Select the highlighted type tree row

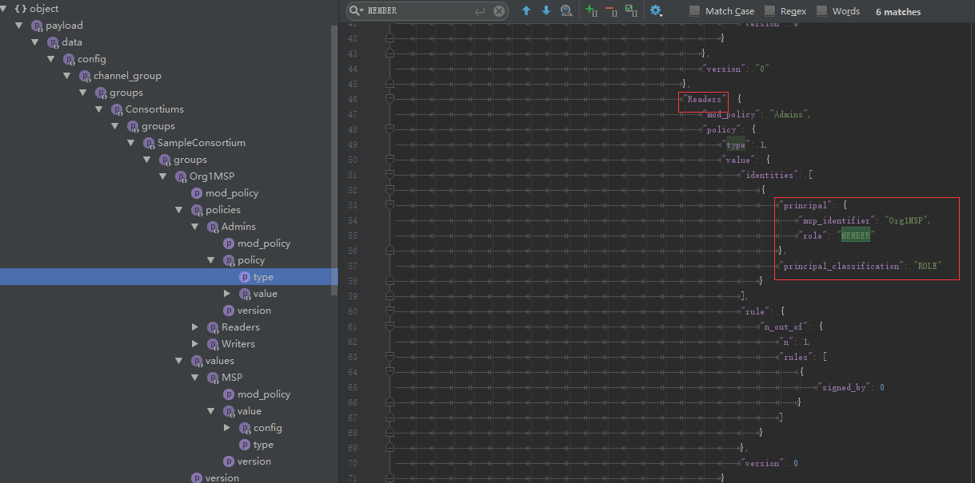click(x=169, y=277)
